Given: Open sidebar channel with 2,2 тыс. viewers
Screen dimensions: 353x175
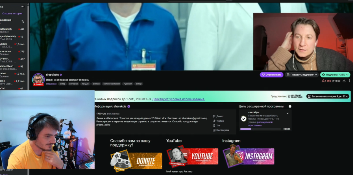Looking at the screenshot, I should click(13, 82).
